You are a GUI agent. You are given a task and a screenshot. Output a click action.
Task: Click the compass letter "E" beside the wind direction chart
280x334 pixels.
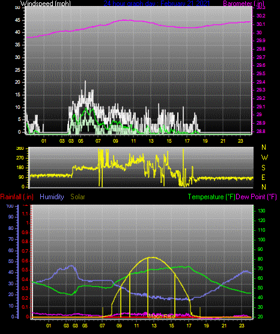pos(263,177)
